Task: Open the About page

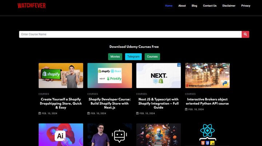Action: tap(182, 6)
